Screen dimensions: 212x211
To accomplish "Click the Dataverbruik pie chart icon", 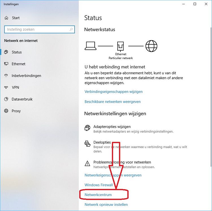I will [x=6, y=99].
